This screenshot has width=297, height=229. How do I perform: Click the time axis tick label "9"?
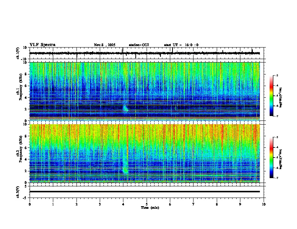(240, 204)
